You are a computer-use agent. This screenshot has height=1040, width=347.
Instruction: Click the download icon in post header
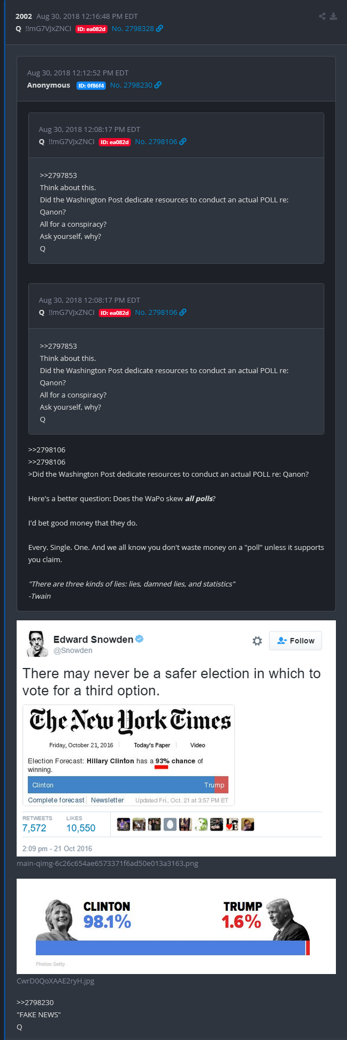click(x=333, y=16)
